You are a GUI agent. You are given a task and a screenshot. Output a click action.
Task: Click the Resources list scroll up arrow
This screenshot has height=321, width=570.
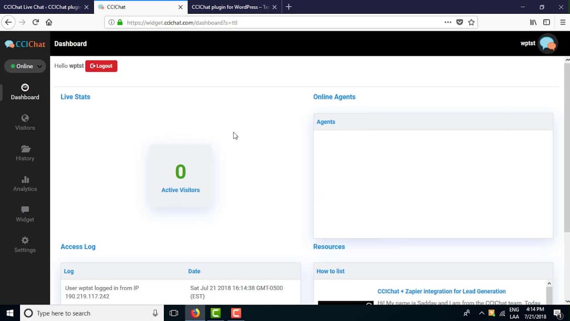[549, 284]
